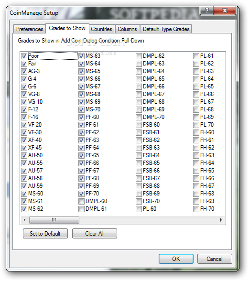Disable the F-12 grade
This screenshot has width=249, height=281.
pos(24,110)
